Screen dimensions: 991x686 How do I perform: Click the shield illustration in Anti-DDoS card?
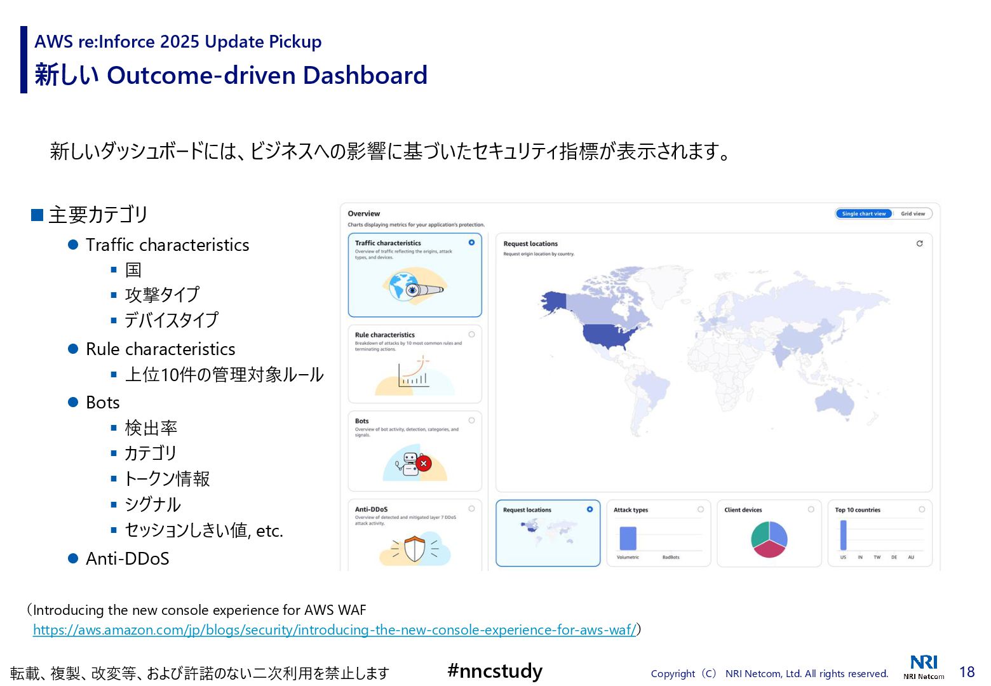[x=415, y=549]
